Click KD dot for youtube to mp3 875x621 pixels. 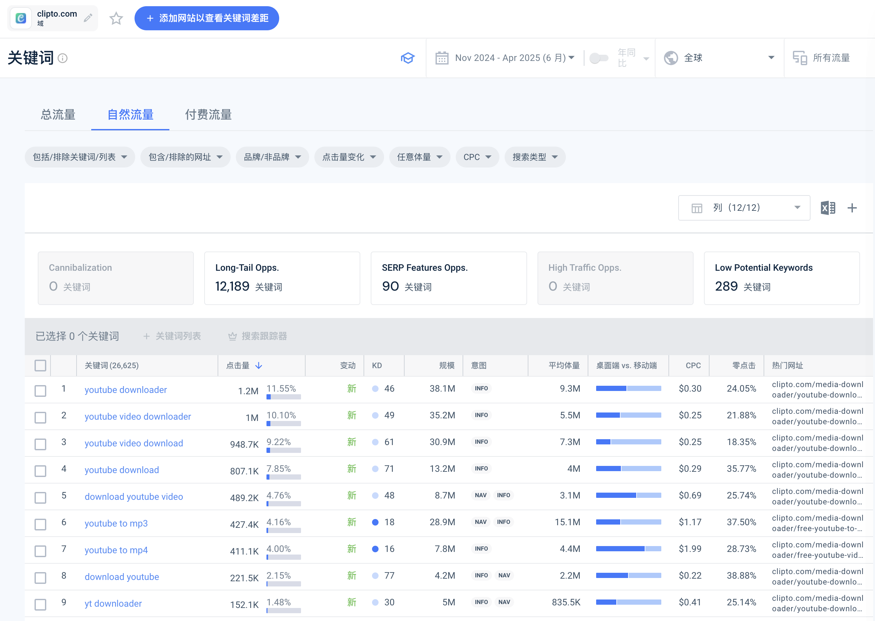pos(375,522)
